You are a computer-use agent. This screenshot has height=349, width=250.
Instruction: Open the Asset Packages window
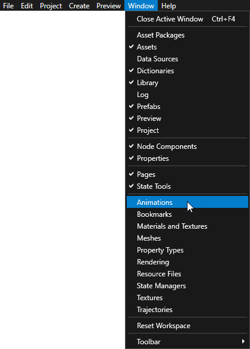pos(187,35)
